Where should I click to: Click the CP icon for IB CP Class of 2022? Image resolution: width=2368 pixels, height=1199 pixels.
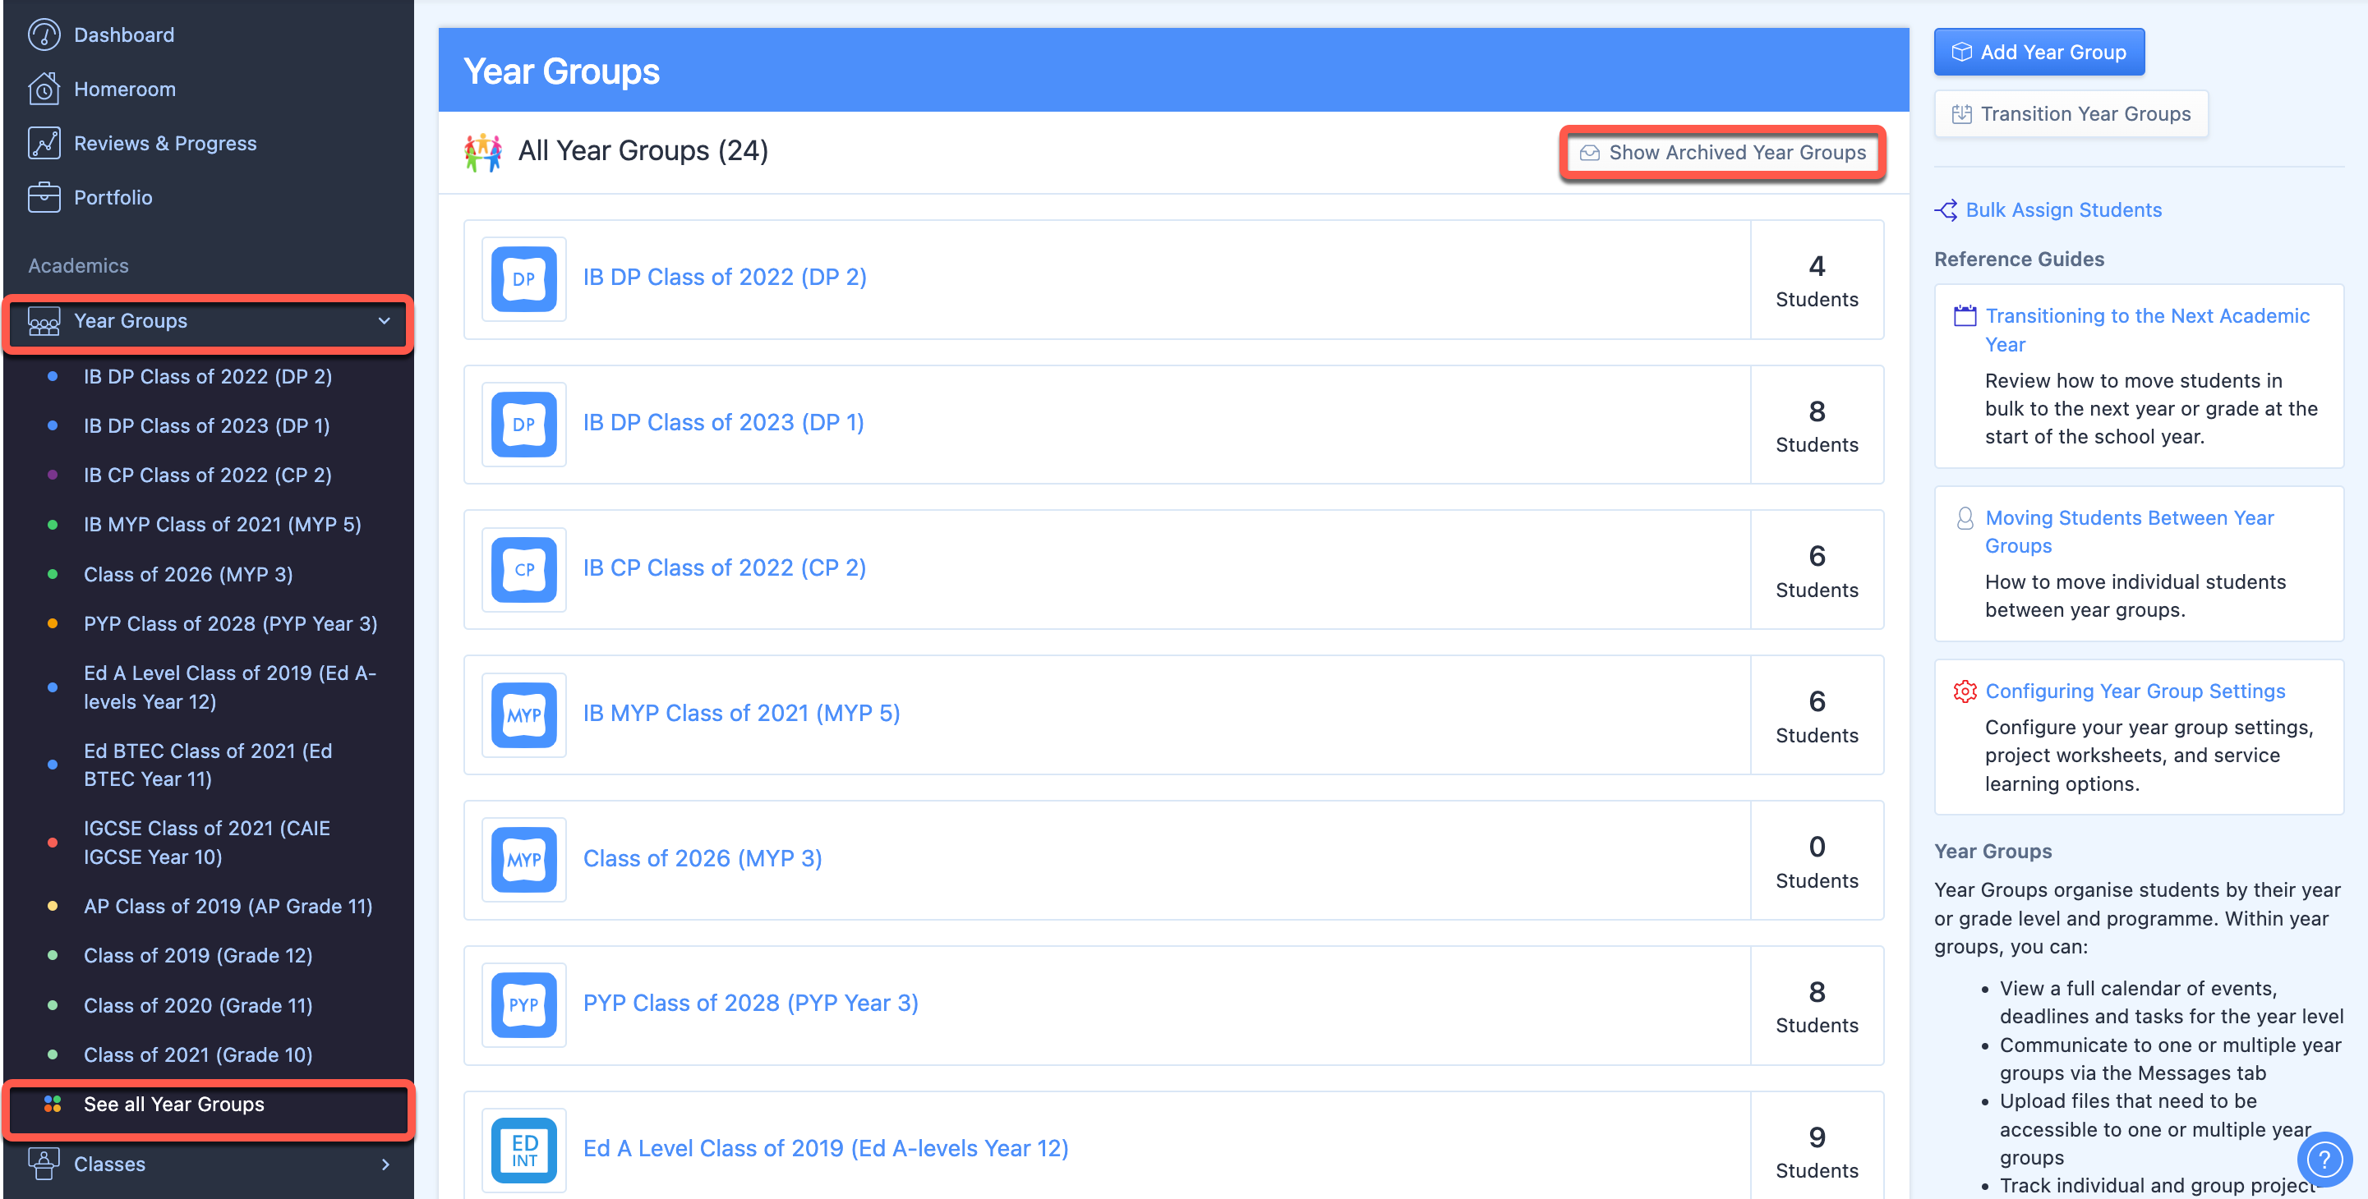(x=524, y=570)
